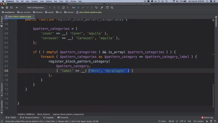The height and width of the screenshot is (123, 218).
Task: Click the Block_Patterns breadcrumb below the editor
Action: pos(44,114)
